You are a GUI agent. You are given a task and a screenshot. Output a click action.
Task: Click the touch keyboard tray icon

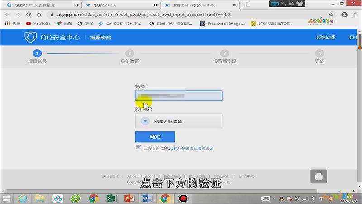click(x=265, y=199)
